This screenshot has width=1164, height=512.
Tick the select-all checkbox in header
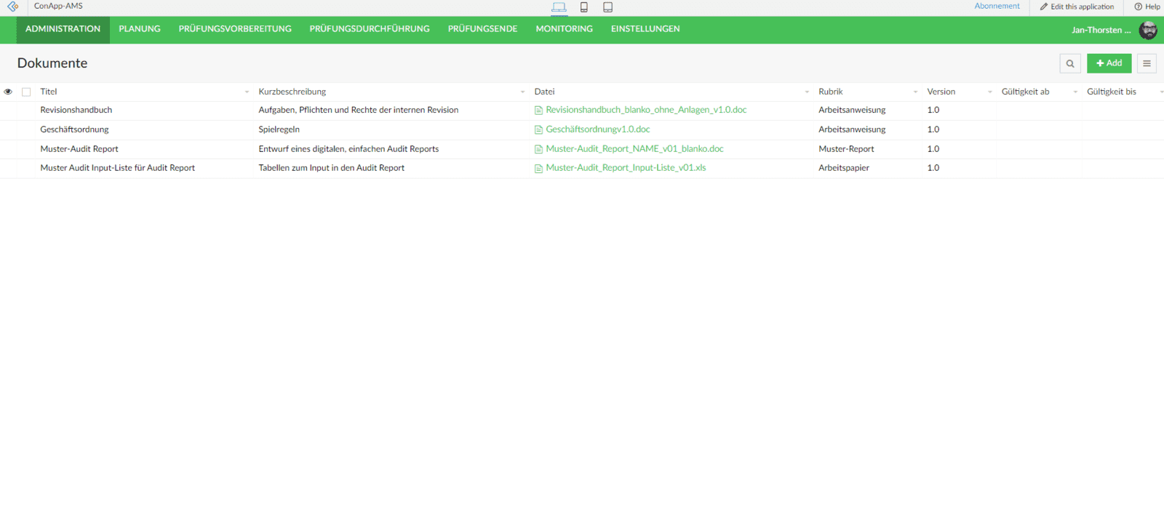tap(26, 92)
